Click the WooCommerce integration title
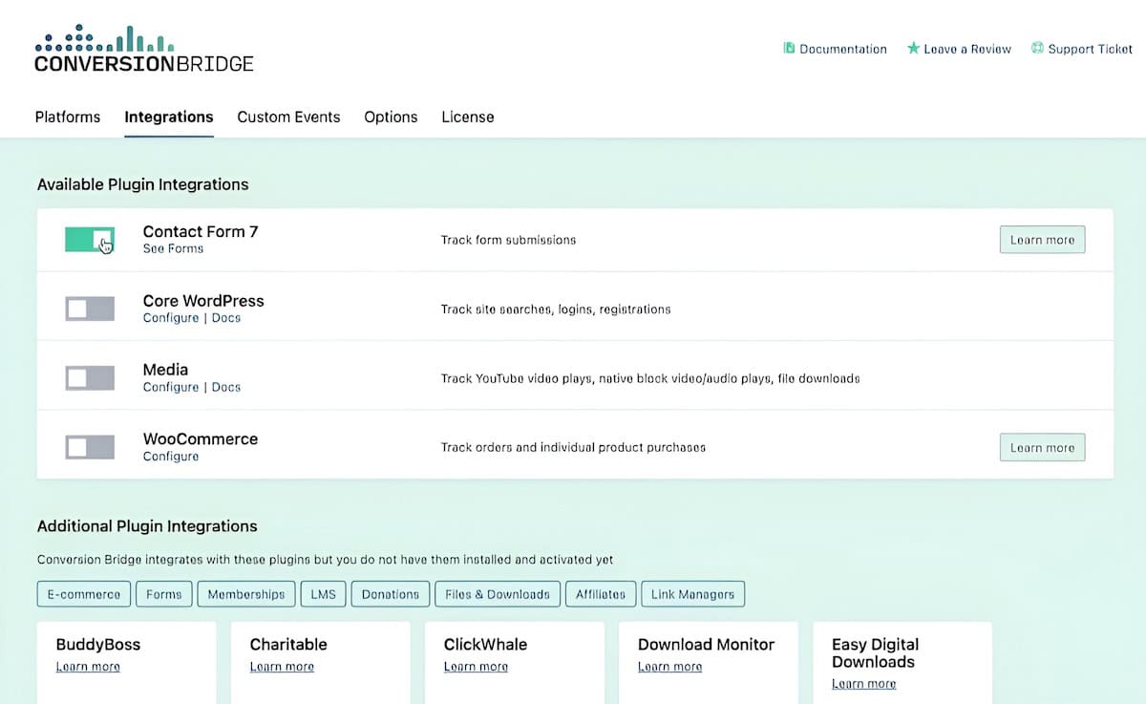Image resolution: width=1146 pixels, height=704 pixels. [201, 438]
